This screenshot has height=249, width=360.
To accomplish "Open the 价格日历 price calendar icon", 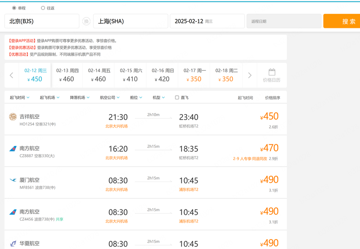I will point(272,75).
